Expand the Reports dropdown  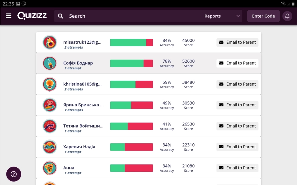tap(222, 16)
